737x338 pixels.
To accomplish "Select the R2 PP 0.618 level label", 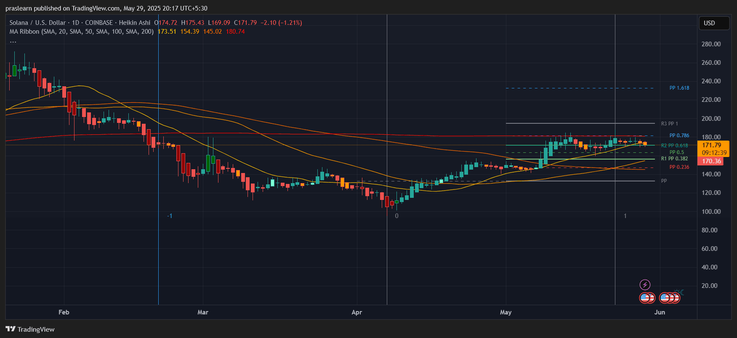I will (675, 146).
